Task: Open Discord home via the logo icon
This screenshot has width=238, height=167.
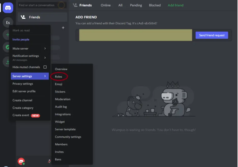Action: [8, 8]
